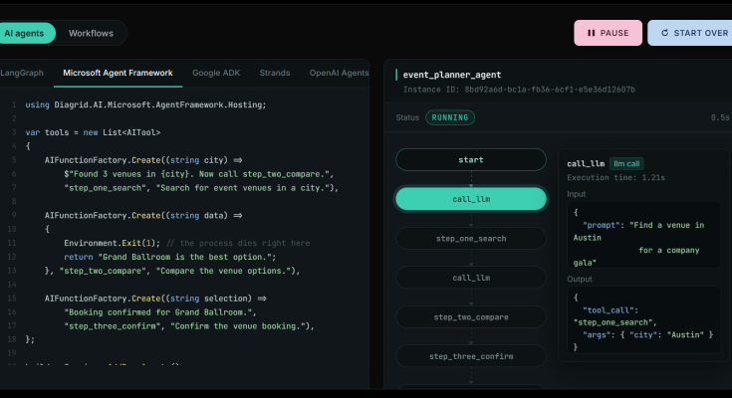Click the Input label in details panel
Image resolution: width=732 pixels, height=398 pixels.
pyautogui.click(x=576, y=194)
